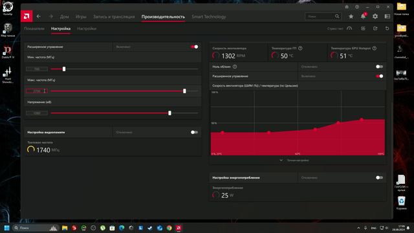Screen dimensions: 414x233
Task: Click the maximum frequency slider handle
Action: [184, 91]
